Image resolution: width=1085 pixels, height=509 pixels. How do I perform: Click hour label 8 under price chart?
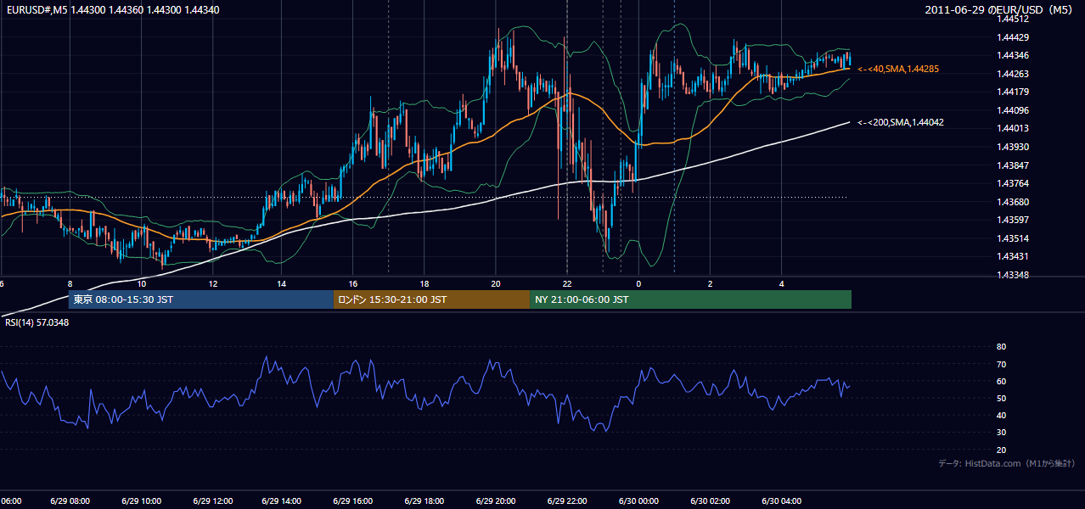(x=70, y=283)
